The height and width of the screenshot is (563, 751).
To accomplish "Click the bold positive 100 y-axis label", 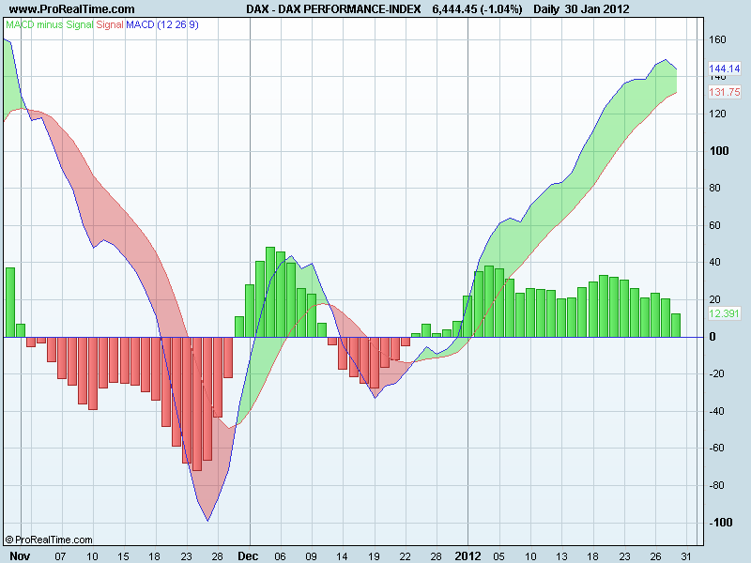I will (x=719, y=151).
